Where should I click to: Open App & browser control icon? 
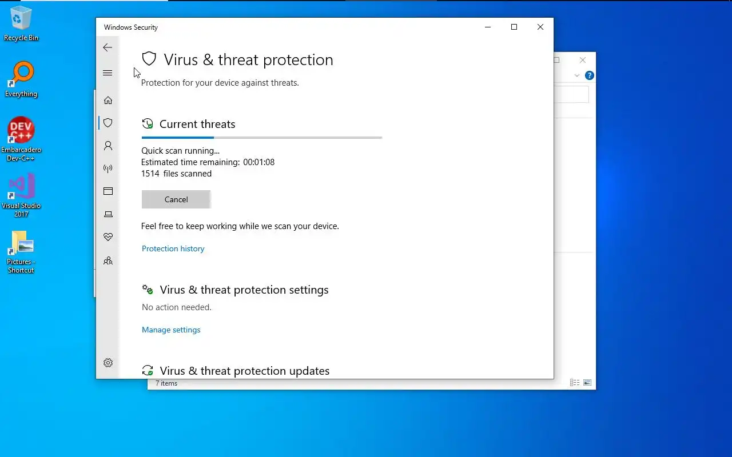click(108, 191)
